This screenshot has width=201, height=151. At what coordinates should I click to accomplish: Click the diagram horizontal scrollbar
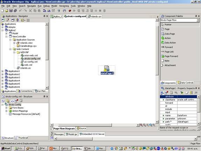click(x=95, y=125)
